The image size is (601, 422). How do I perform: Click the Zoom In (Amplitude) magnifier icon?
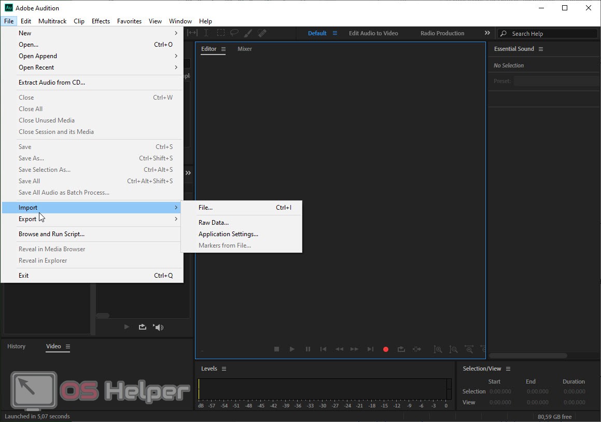[438, 349]
